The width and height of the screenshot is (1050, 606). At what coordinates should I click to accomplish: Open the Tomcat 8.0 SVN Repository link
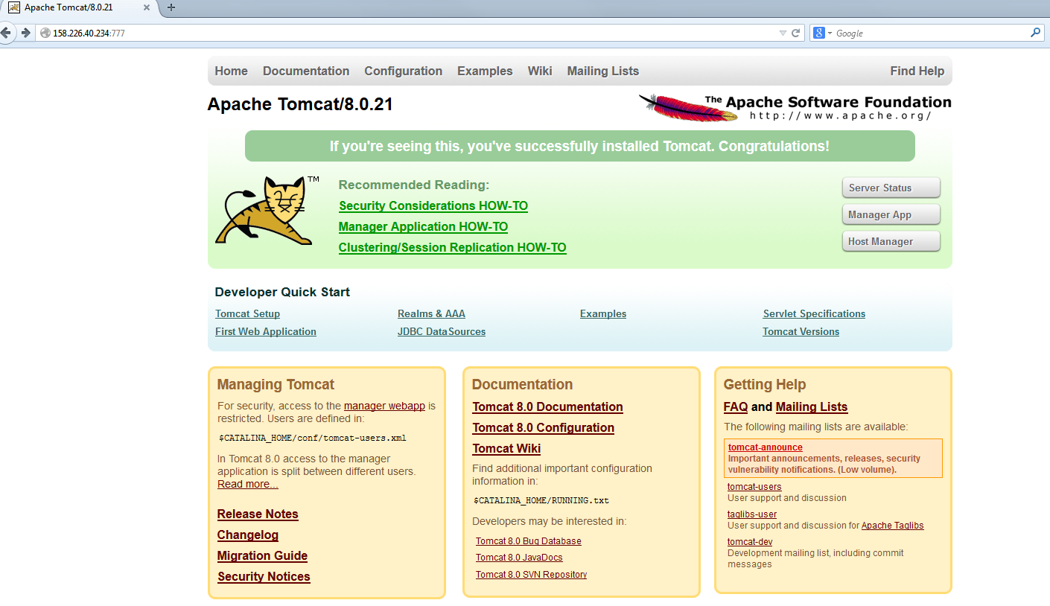pos(531,575)
